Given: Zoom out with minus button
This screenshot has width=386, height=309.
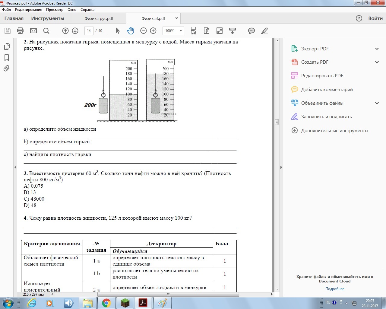Looking at the screenshot, I should click(144, 31).
